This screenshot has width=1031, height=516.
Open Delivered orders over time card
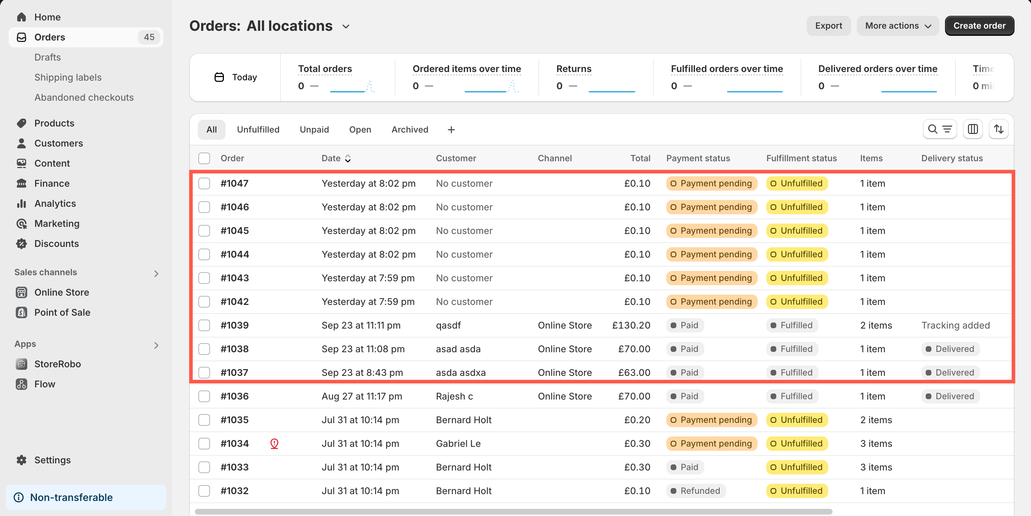tap(878, 77)
